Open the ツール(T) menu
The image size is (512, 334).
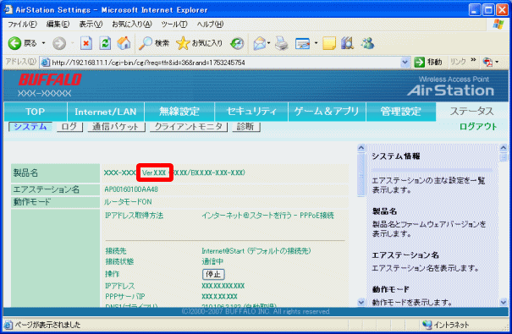click(x=174, y=25)
